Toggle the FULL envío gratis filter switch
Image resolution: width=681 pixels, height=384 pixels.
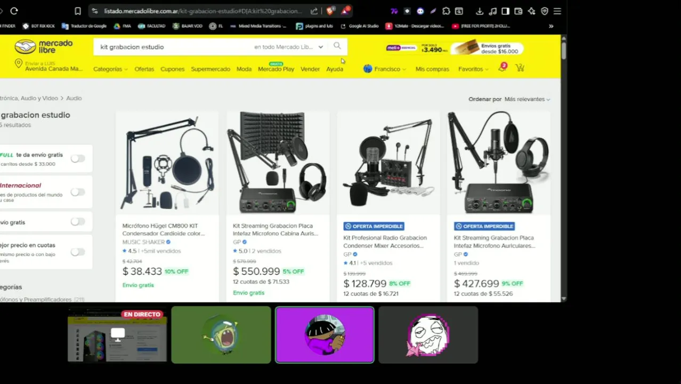tap(78, 158)
